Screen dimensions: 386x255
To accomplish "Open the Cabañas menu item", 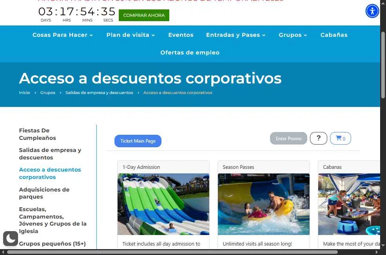I will (x=334, y=35).
